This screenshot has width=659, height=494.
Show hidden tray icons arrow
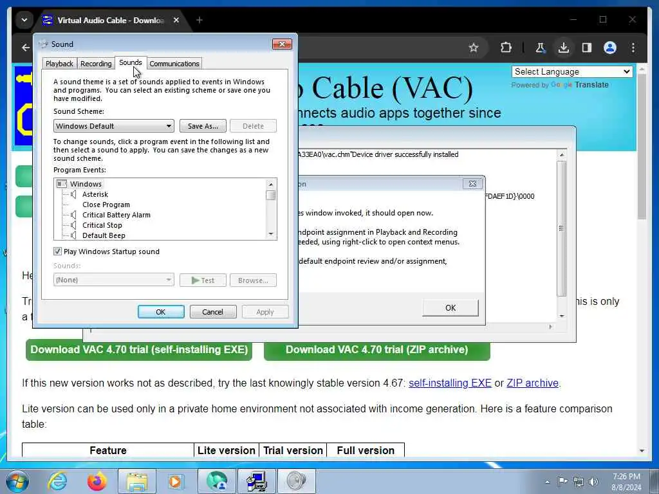pyautogui.click(x=547, y=482)
